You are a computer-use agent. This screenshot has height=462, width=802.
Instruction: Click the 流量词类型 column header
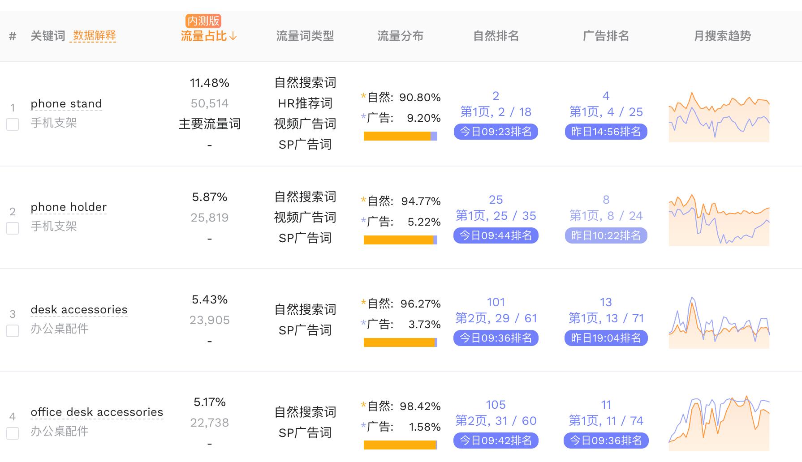pyautogui.click(x=305, y=36)
